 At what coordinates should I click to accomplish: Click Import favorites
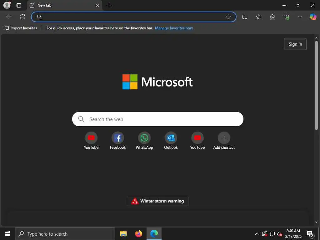point(20,28)
